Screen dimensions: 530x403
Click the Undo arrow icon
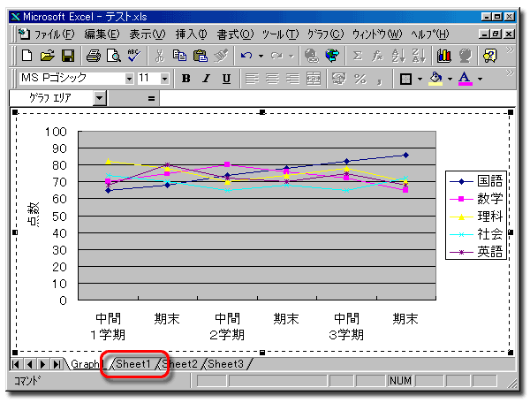coord(246,56)
